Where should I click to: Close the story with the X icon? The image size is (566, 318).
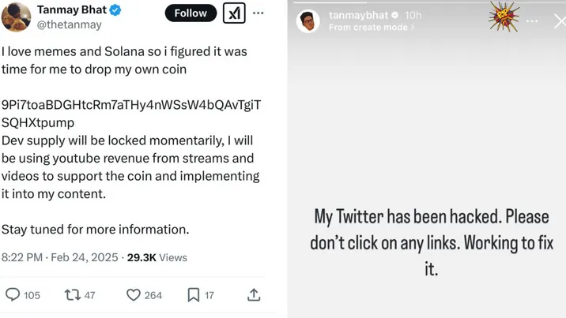pyautogui.click(x=559, y=21)
